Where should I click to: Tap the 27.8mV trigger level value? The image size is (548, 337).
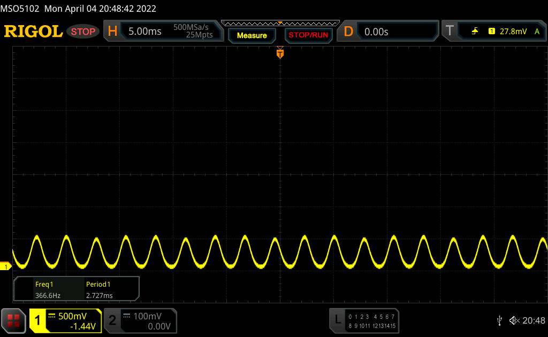coord(513,32)
